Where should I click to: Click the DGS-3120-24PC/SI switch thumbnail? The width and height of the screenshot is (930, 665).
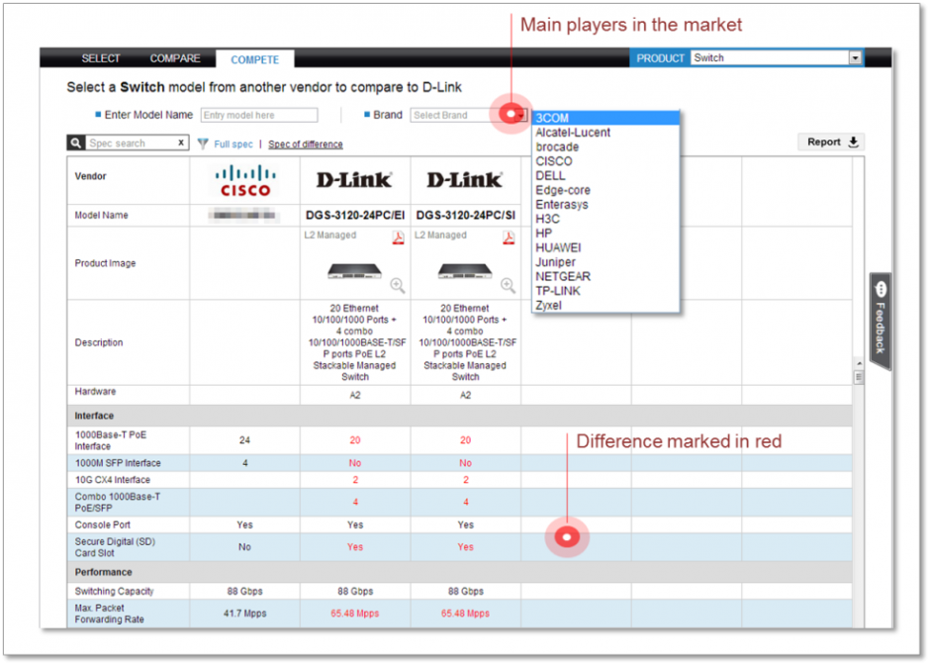pyautogui.click(x=465, y=272)
